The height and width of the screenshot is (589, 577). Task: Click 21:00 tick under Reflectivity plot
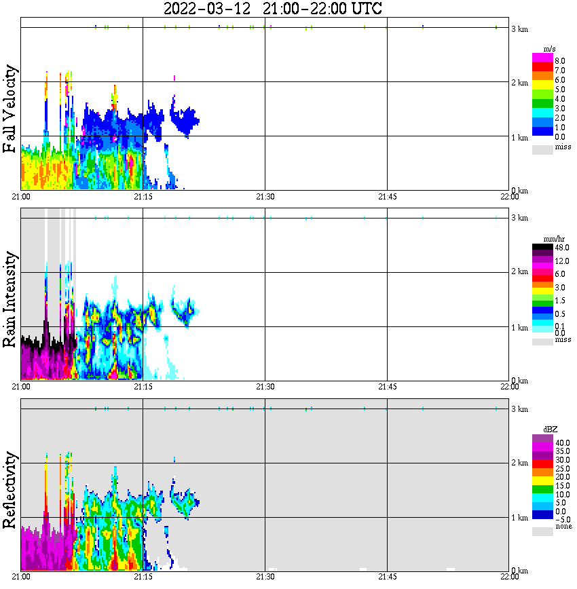click(21, 577)
